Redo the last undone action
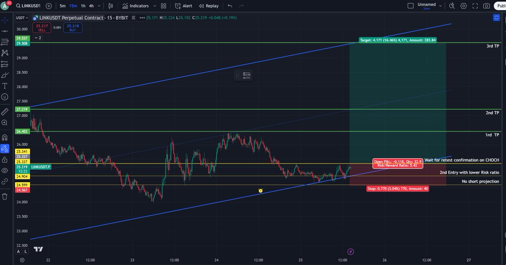 pyautogui.click(x=242, y=6)
